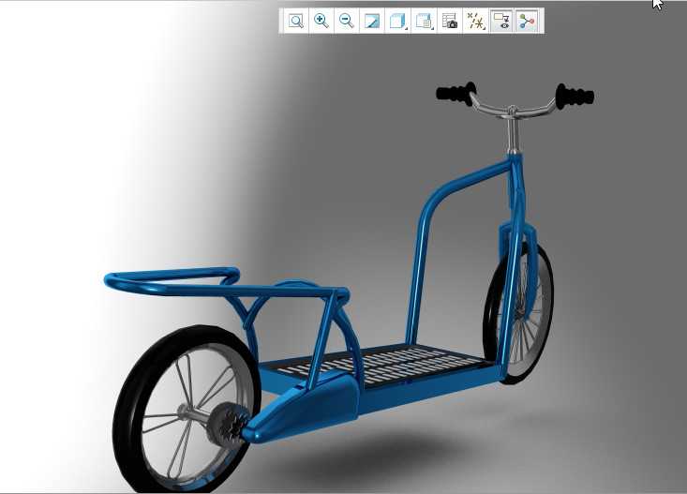Viewport: 687px width, 494px height.
Task: Toggle the Annotation Display eye button
Action: coord(501,21)
